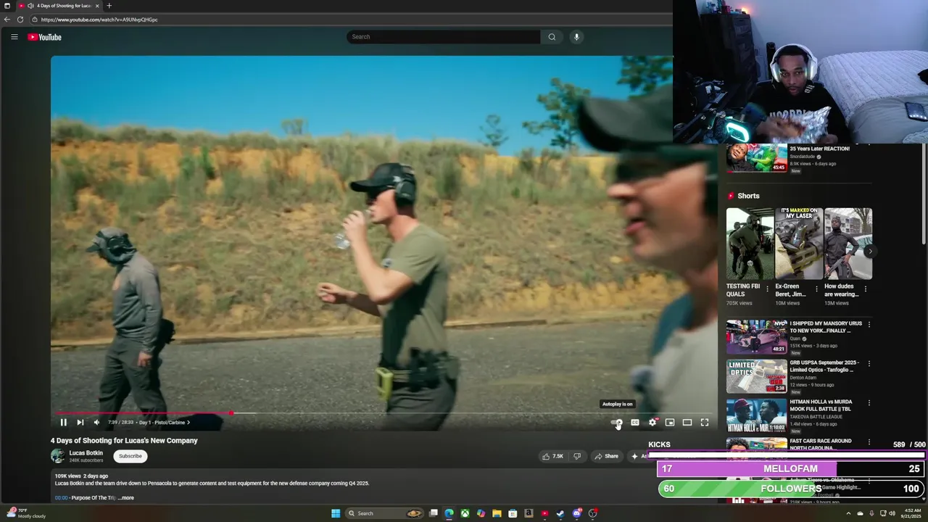This screenshot has width=928, height=522.
Task: Subscribe to Lucas Botkin channel
Action: (x=130, y=456)
